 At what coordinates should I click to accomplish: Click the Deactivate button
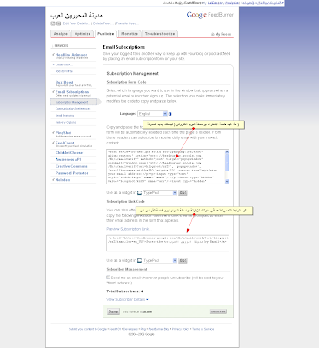click(x=218, y=311)
